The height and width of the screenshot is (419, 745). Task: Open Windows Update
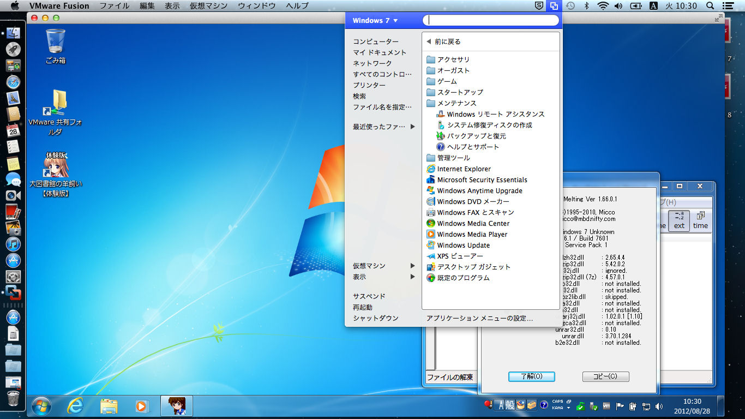point(458,245)
